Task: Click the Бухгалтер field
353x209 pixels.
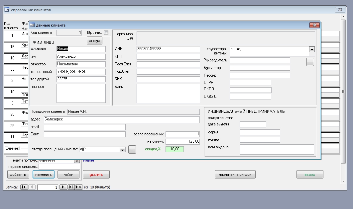Action: (260, 68)
